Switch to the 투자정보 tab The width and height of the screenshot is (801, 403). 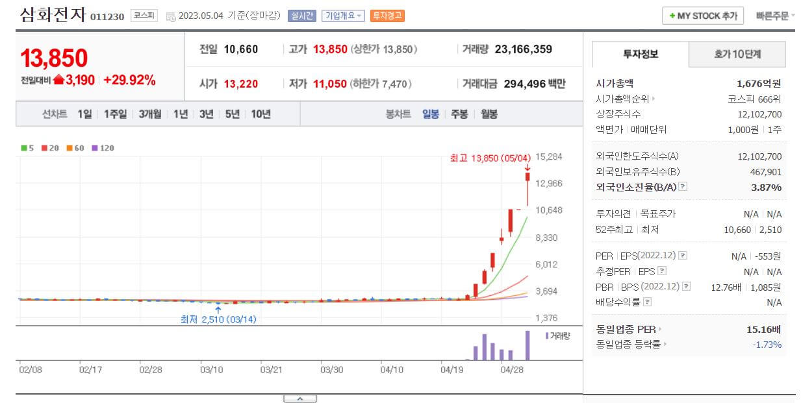641,55
